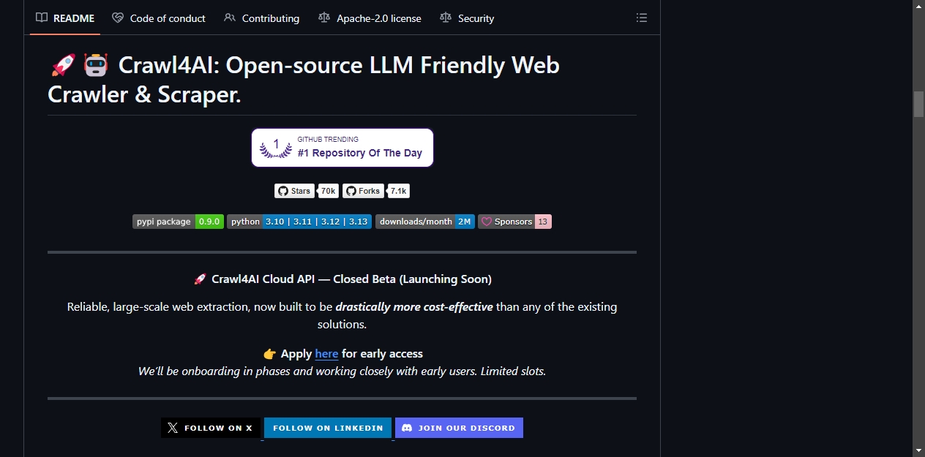Click the 'Limited slots' onboarding sentence

point(342,371)
